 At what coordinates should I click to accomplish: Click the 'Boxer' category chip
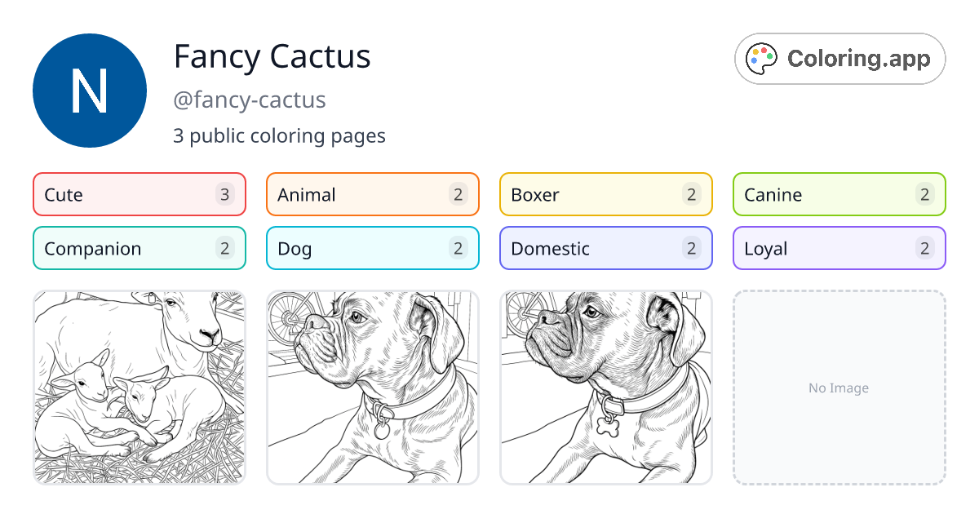point(605,194)
